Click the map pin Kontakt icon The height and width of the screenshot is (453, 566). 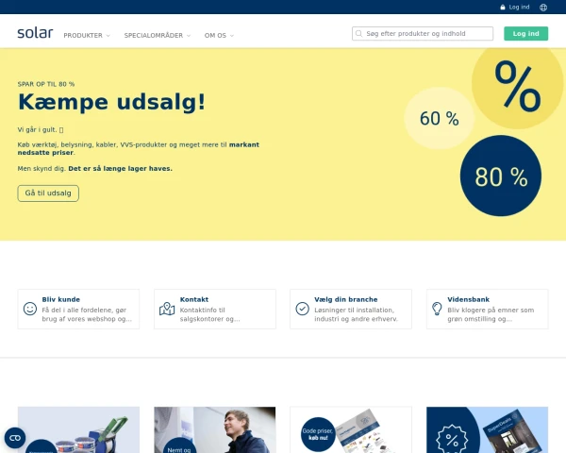point(167,309)
